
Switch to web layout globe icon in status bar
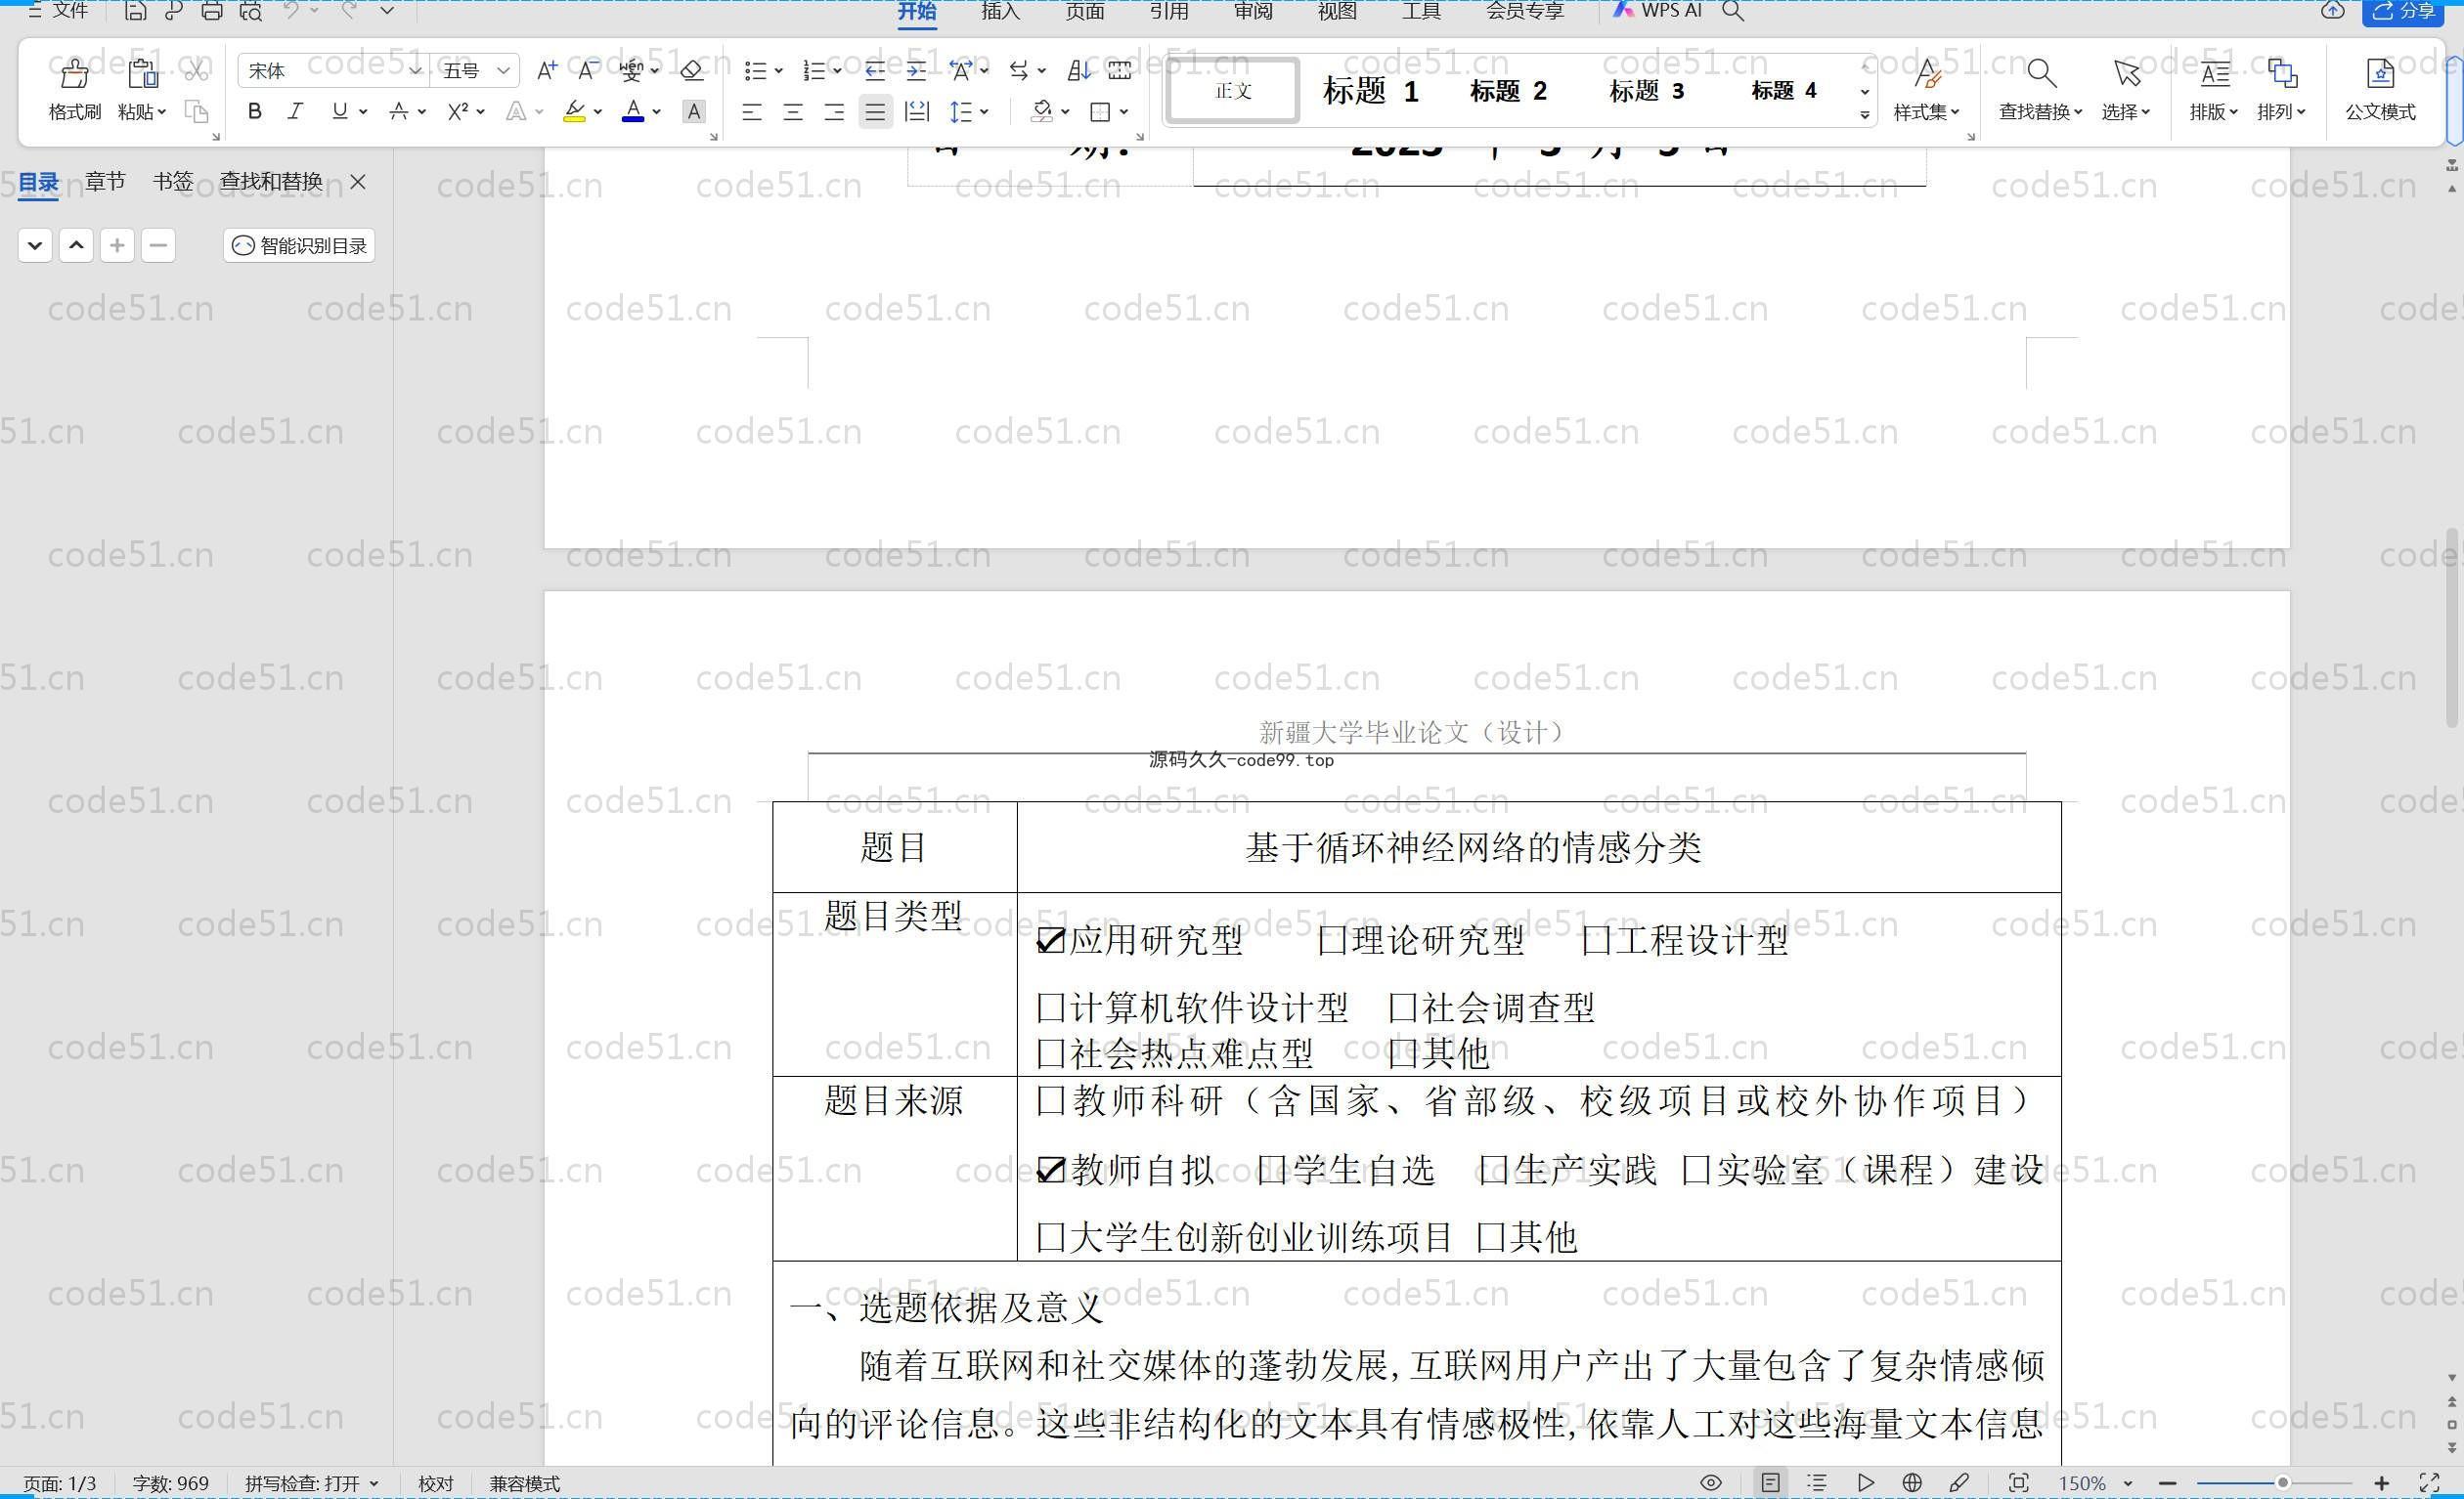pos(1912,1483)
